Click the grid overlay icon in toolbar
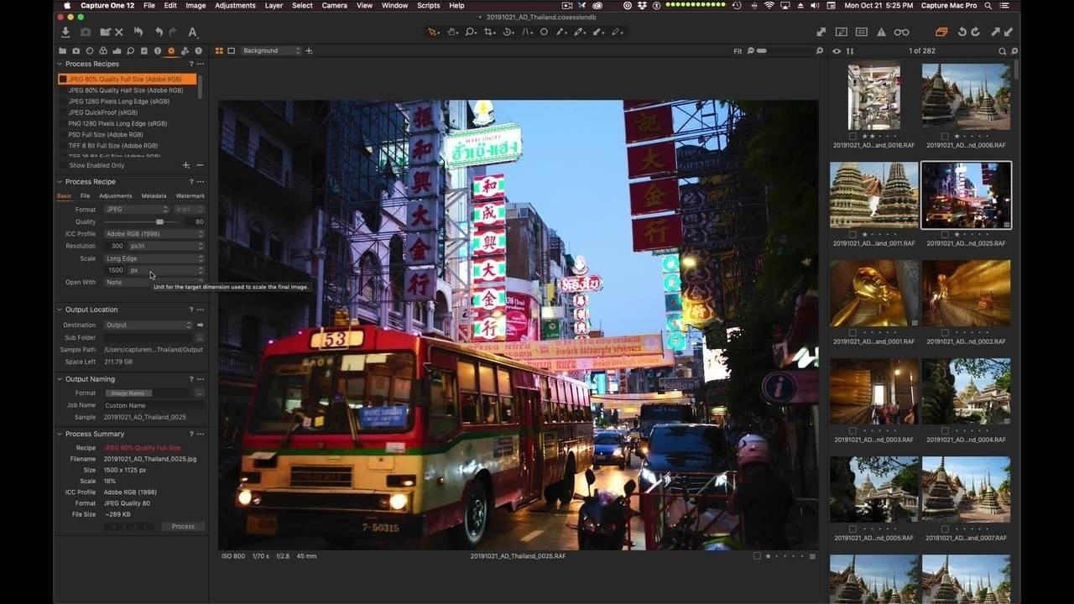 pyautogui.click(x=862, y=32)
